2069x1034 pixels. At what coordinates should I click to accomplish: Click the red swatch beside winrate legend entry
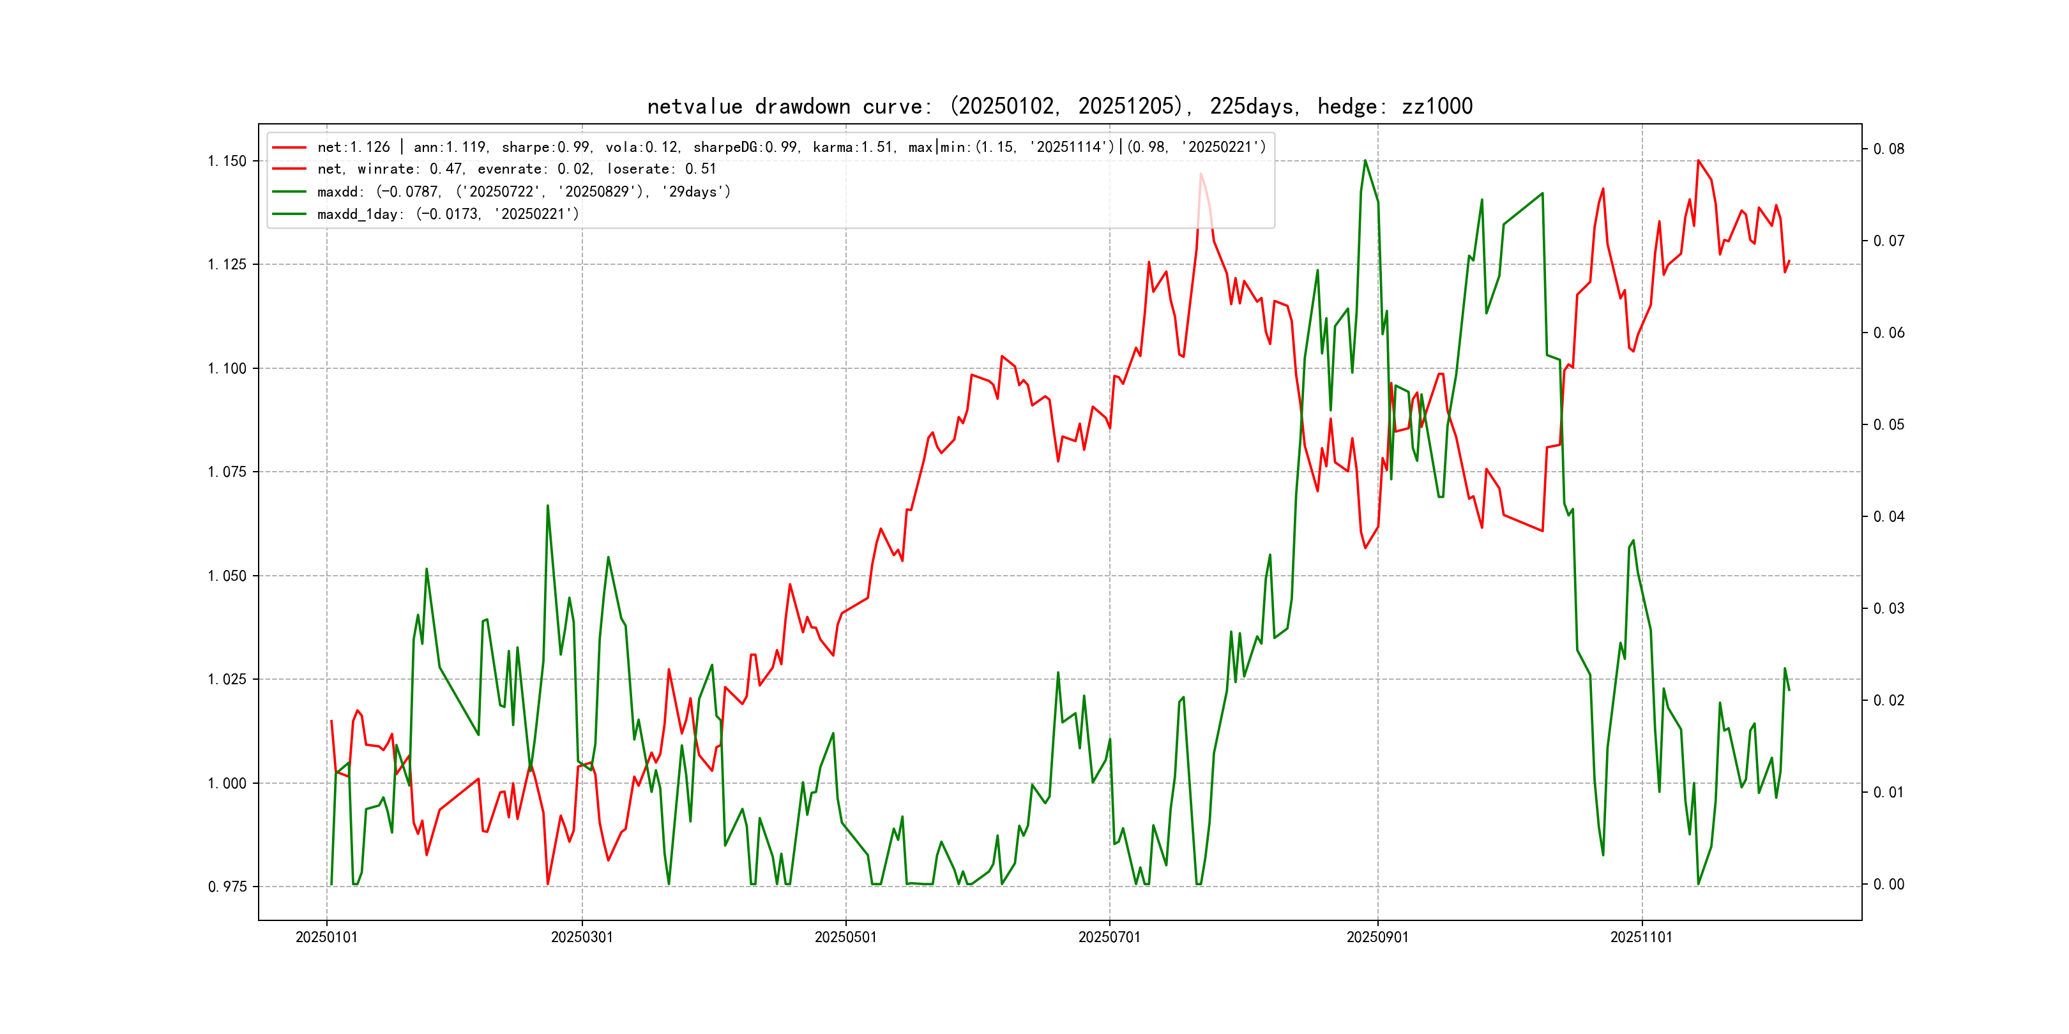point(289,169)
